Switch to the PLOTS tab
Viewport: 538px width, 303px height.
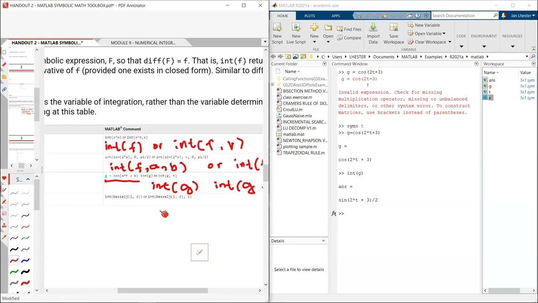tap(310, 16)
